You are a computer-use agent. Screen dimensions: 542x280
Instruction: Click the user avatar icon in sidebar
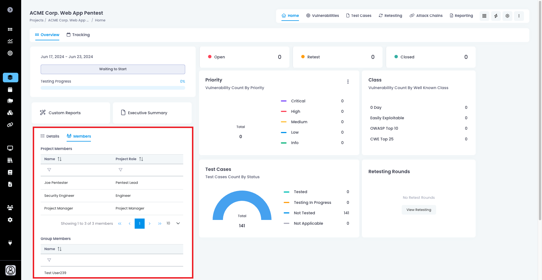(x=10, y=270)
